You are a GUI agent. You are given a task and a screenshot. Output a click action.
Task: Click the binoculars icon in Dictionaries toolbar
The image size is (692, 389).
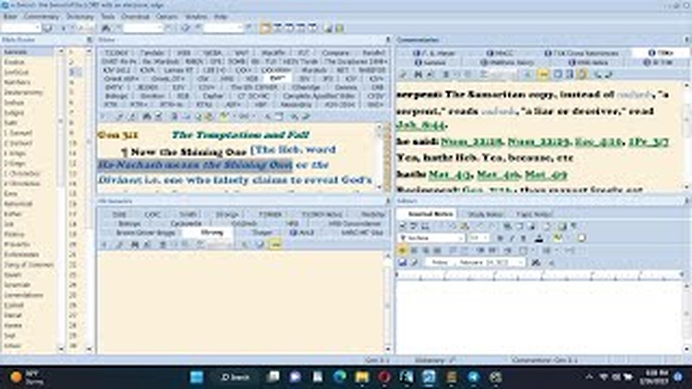134,245
